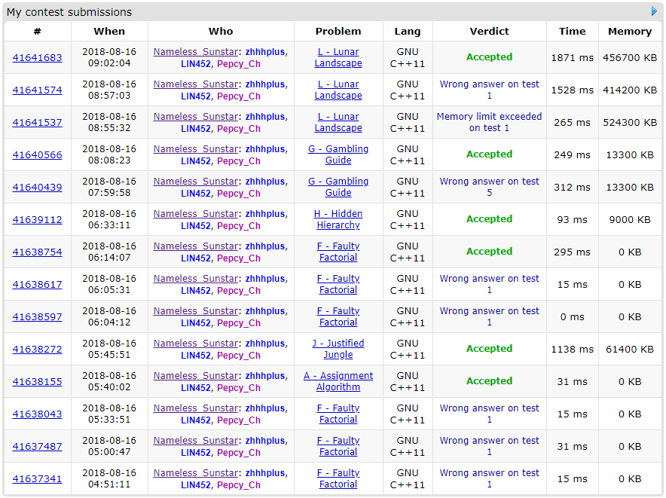Open submission 41640566
Image resolution: width=666 pixels, height=498 pixels.
37,155
